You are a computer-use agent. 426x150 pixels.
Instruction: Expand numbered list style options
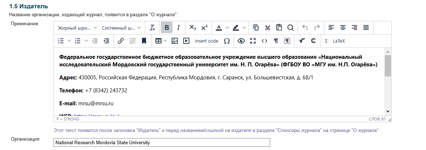click(x=86, y=41)
